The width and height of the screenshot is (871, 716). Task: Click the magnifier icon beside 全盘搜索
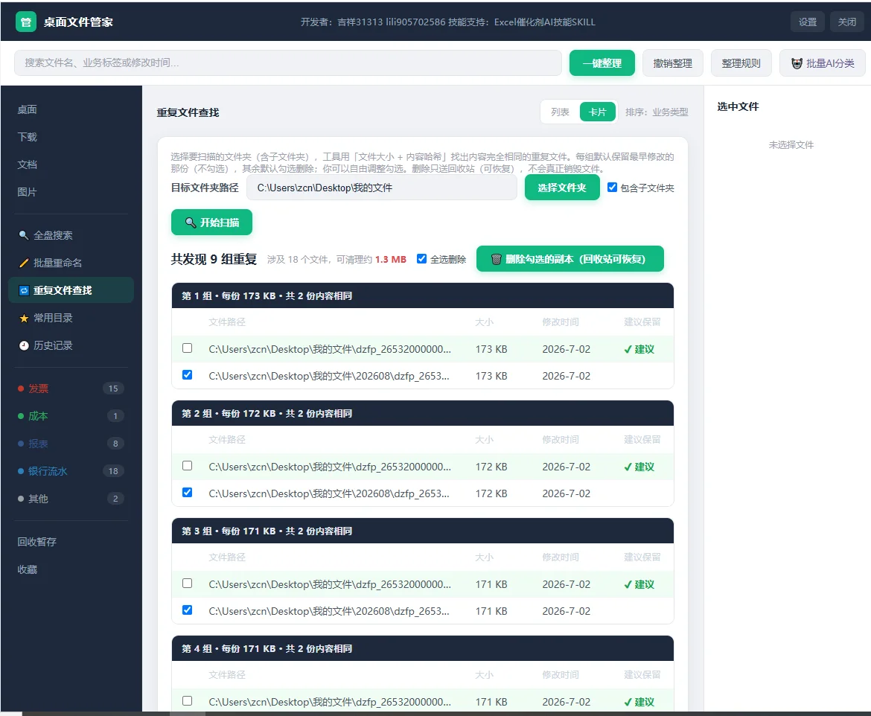tap(23, 235)
